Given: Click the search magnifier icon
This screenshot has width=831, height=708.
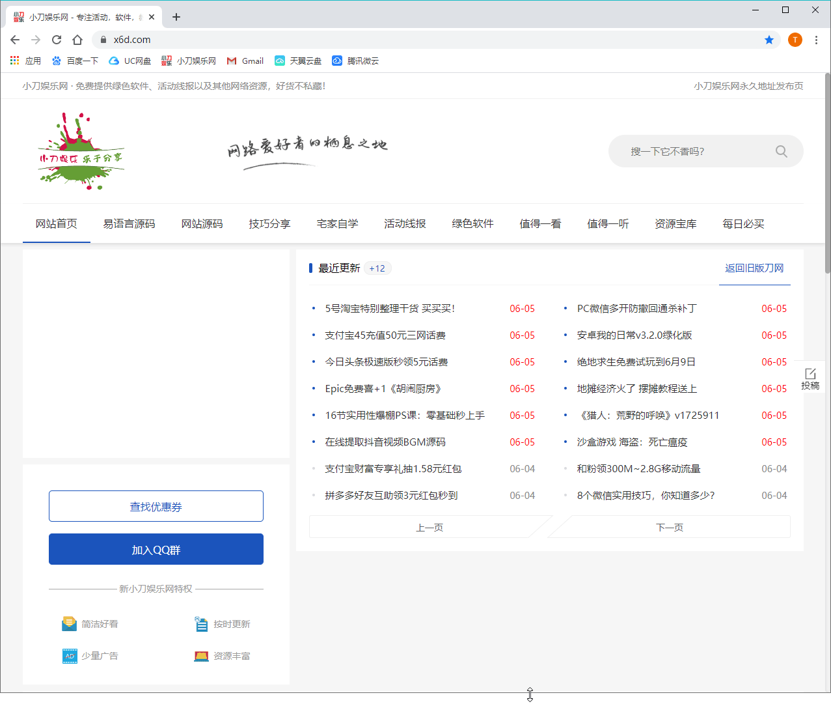Looking at the screenshot, I should click(781, 151).
